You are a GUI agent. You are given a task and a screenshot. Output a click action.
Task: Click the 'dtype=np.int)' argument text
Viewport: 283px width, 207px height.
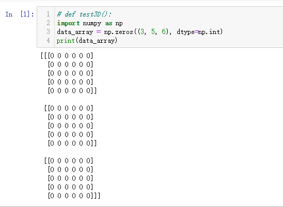(200, 32)
